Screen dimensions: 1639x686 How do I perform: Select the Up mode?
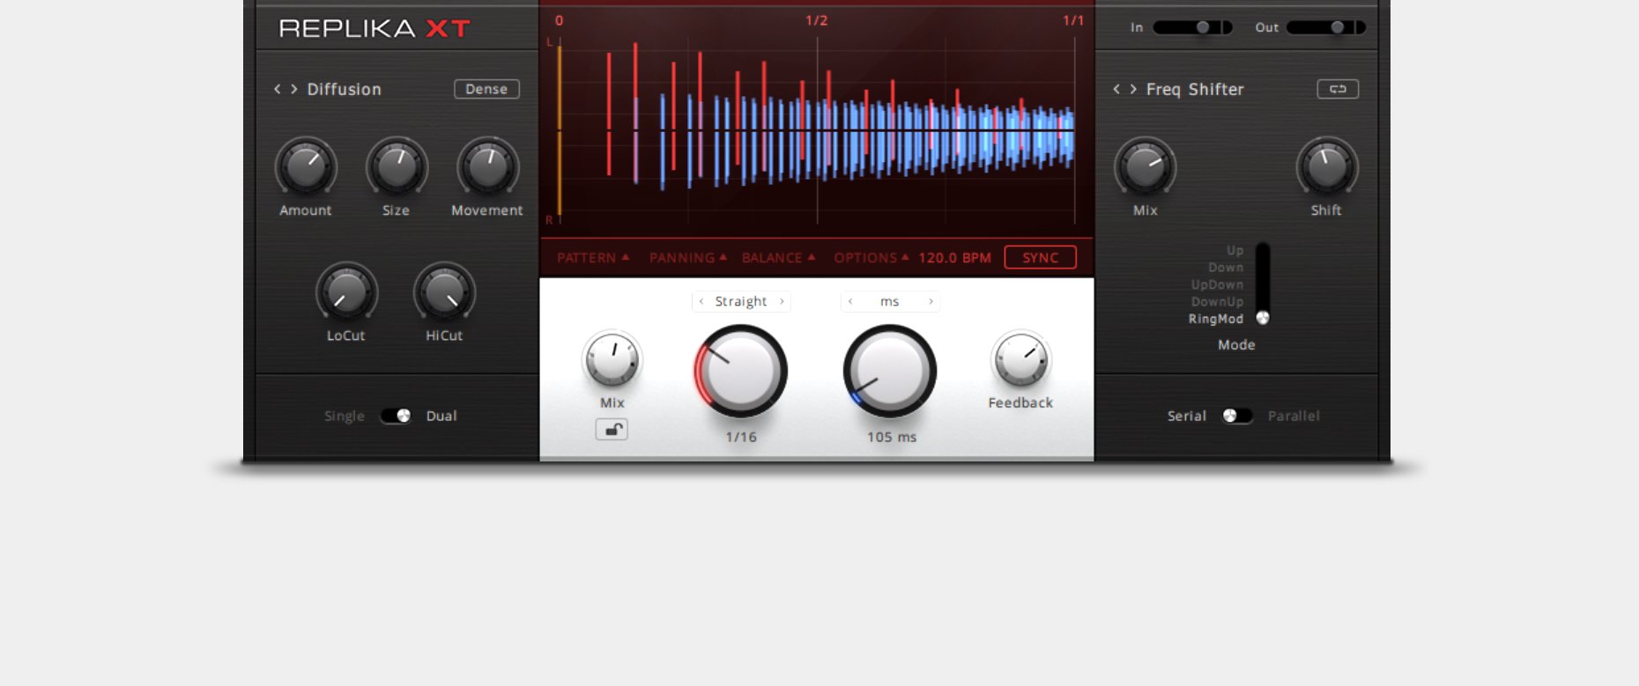(x=1235, y=250)
